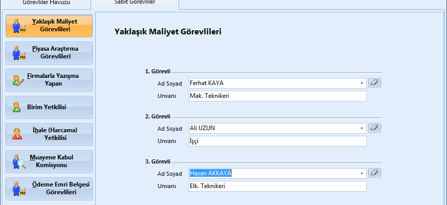This screenshot has width=447, height=205.
Task: Erase the 3. Görevli Hasan AKKAYA selection
Action: (x=375, y=173)
